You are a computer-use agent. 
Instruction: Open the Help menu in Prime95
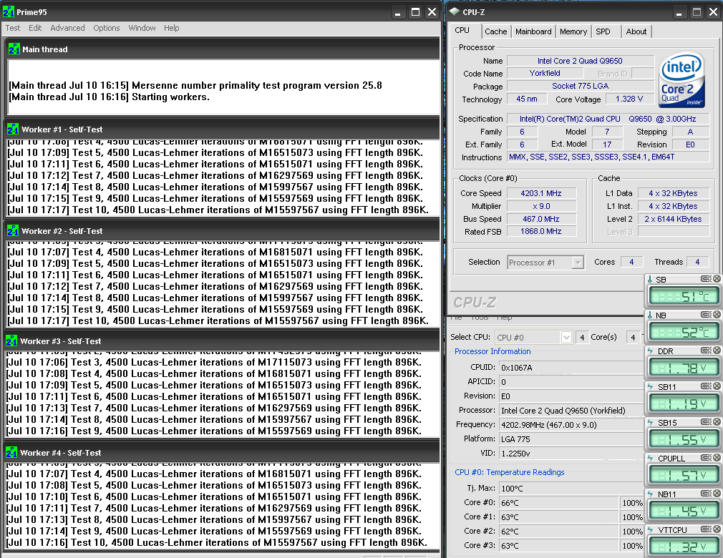[x=172, y=28]
